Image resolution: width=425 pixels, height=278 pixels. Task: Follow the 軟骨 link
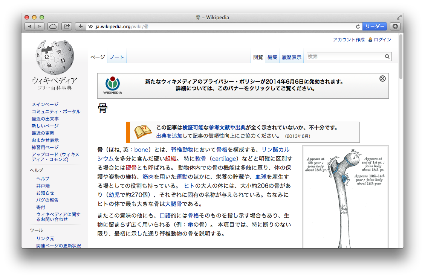(x=200, y=159)
